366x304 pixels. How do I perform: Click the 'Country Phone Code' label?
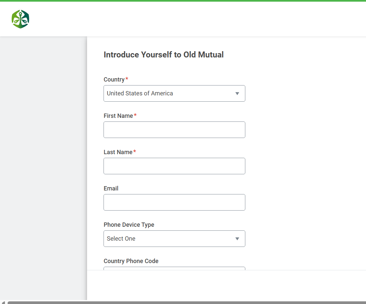131,261
